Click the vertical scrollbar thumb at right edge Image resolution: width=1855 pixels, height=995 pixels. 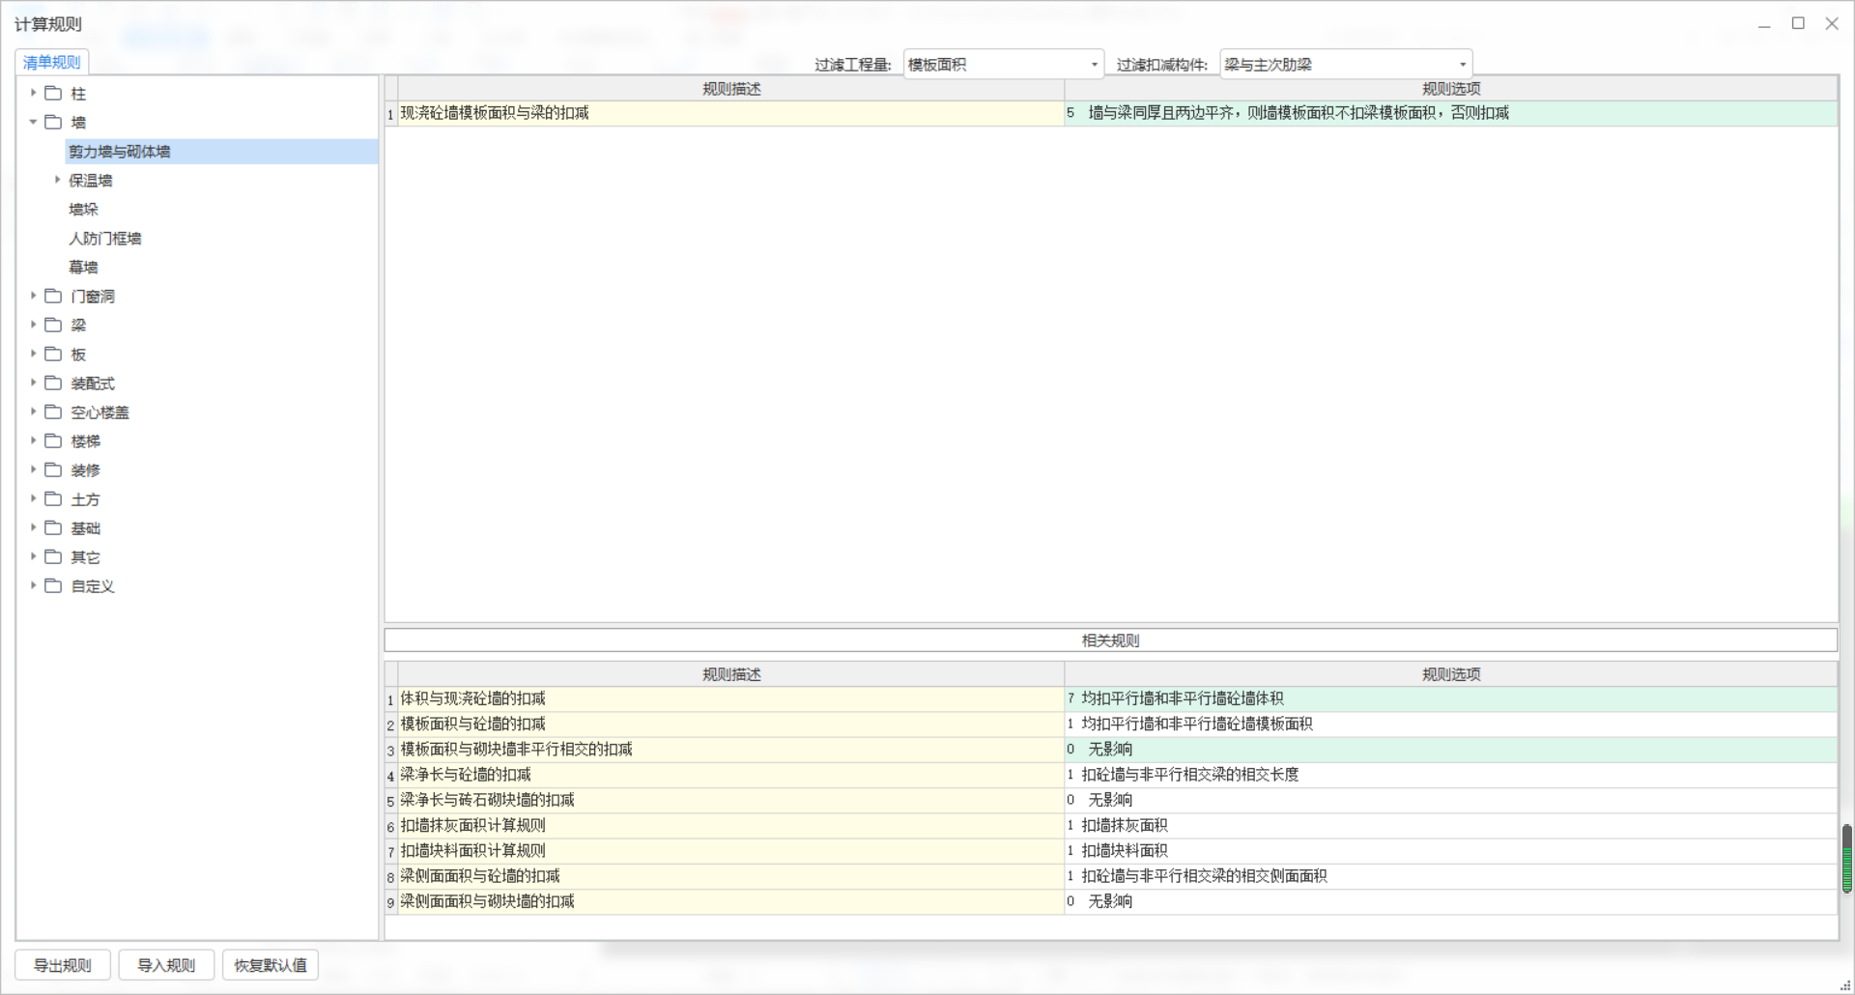(1846, 859)
